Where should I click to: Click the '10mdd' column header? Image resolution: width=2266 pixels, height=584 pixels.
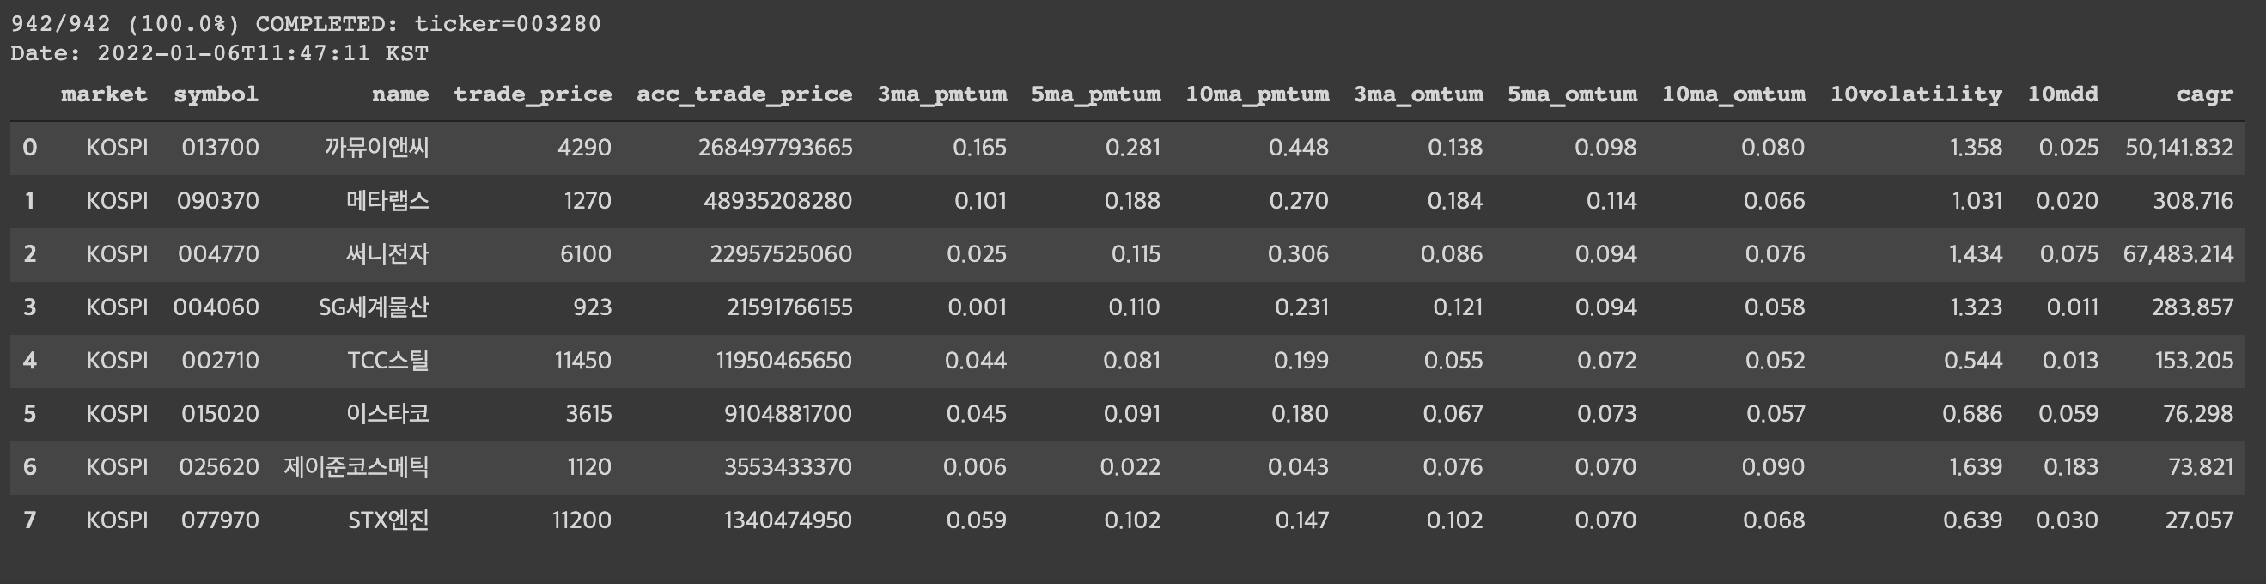tap(2062, 94)
